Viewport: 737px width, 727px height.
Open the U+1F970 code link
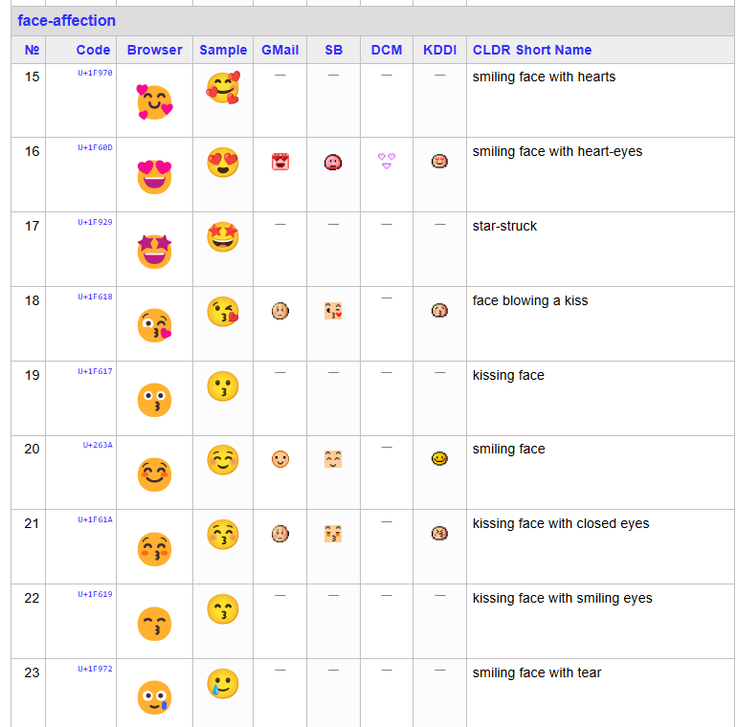click(x=95, y=73)
